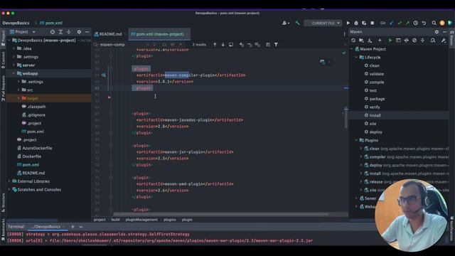Click the editor horizontal scrollbar
This screenshot has width=455, height=256.
click(221, 215)
